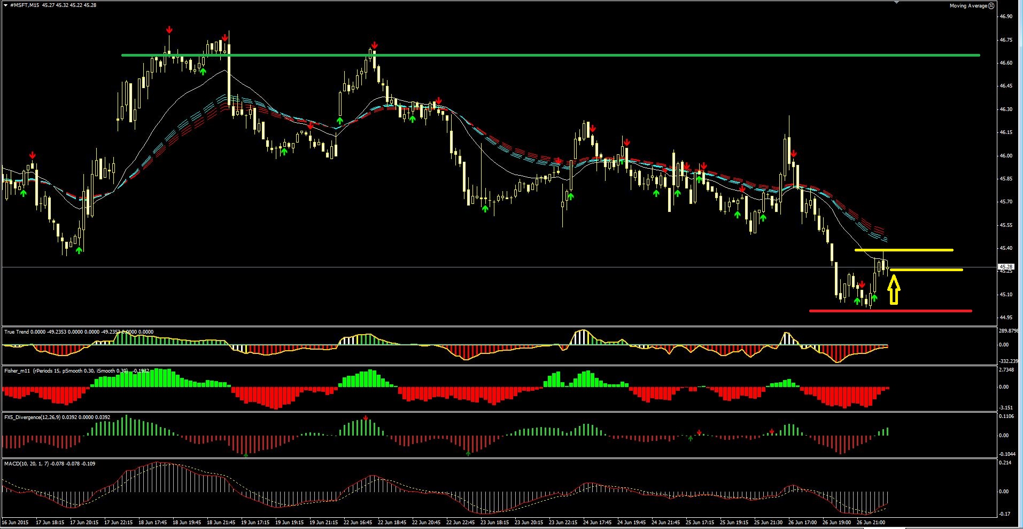This screenshot has height=529, width=1023.
Task: Click the "Fisher_m11" indicator label
Action: (x=17, y=370)
